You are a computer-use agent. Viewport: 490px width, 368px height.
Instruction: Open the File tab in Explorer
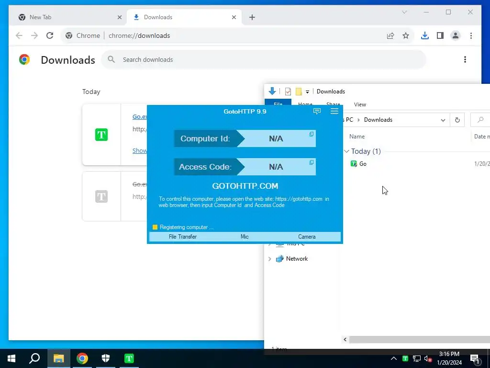point(278,103)
